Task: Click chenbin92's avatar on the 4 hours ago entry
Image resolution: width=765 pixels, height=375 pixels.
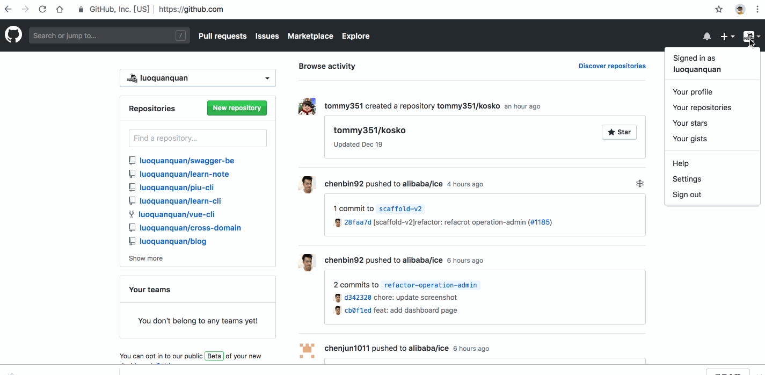Action: coord(307,184)
